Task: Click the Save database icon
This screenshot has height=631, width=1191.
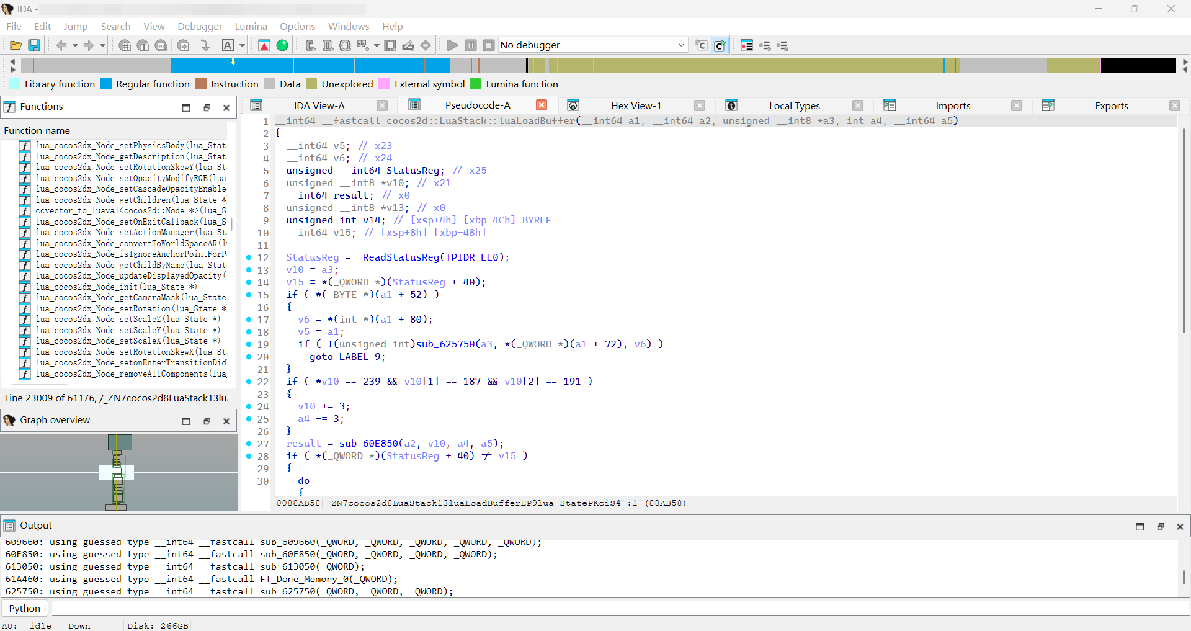Action: 34,45
